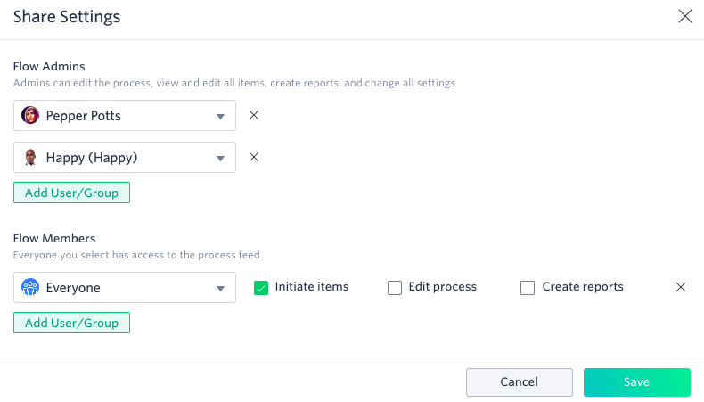The image size is (704, 402).
Task: Add User/Group under Flow Admins
Action: click(72, 193)
